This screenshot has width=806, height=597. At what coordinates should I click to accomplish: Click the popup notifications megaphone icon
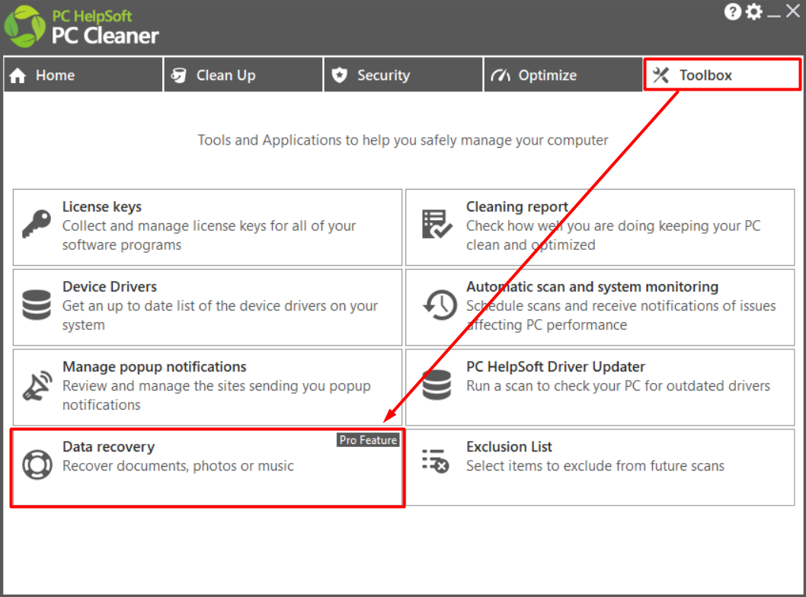pyautogui.click(x=37, y=385)
